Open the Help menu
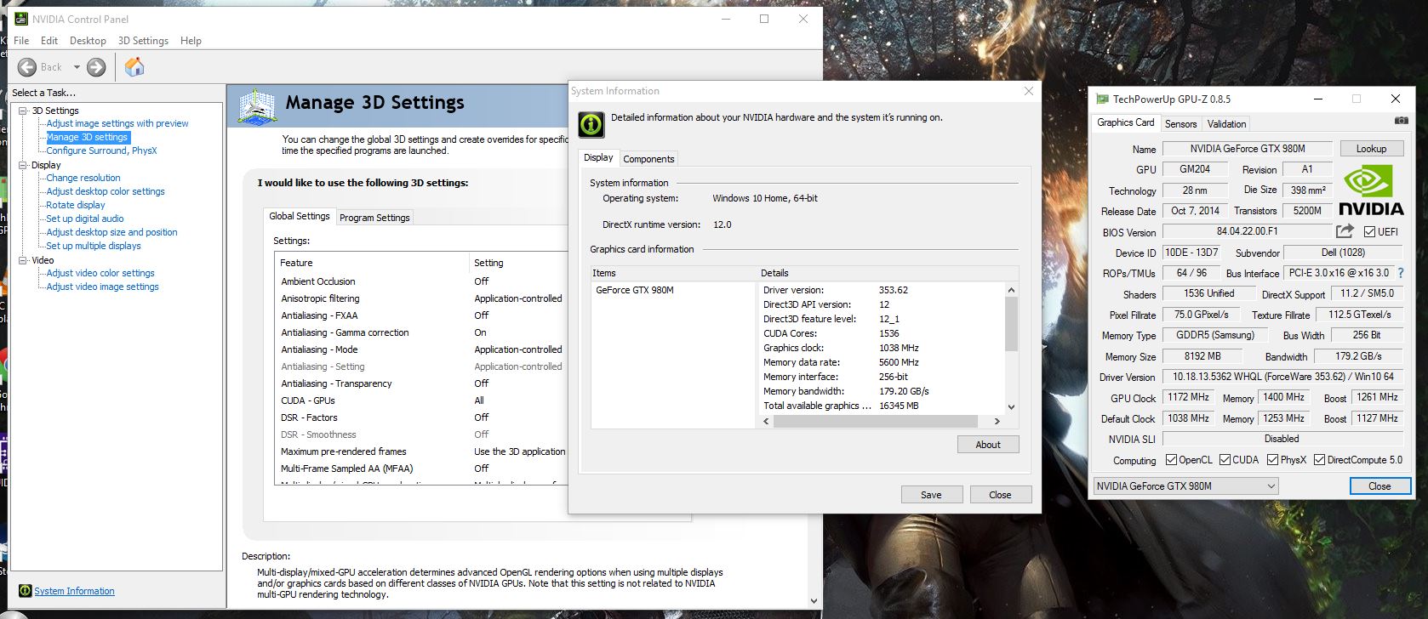This screenshot has height=619, width=1428. [x=191, y=41]
